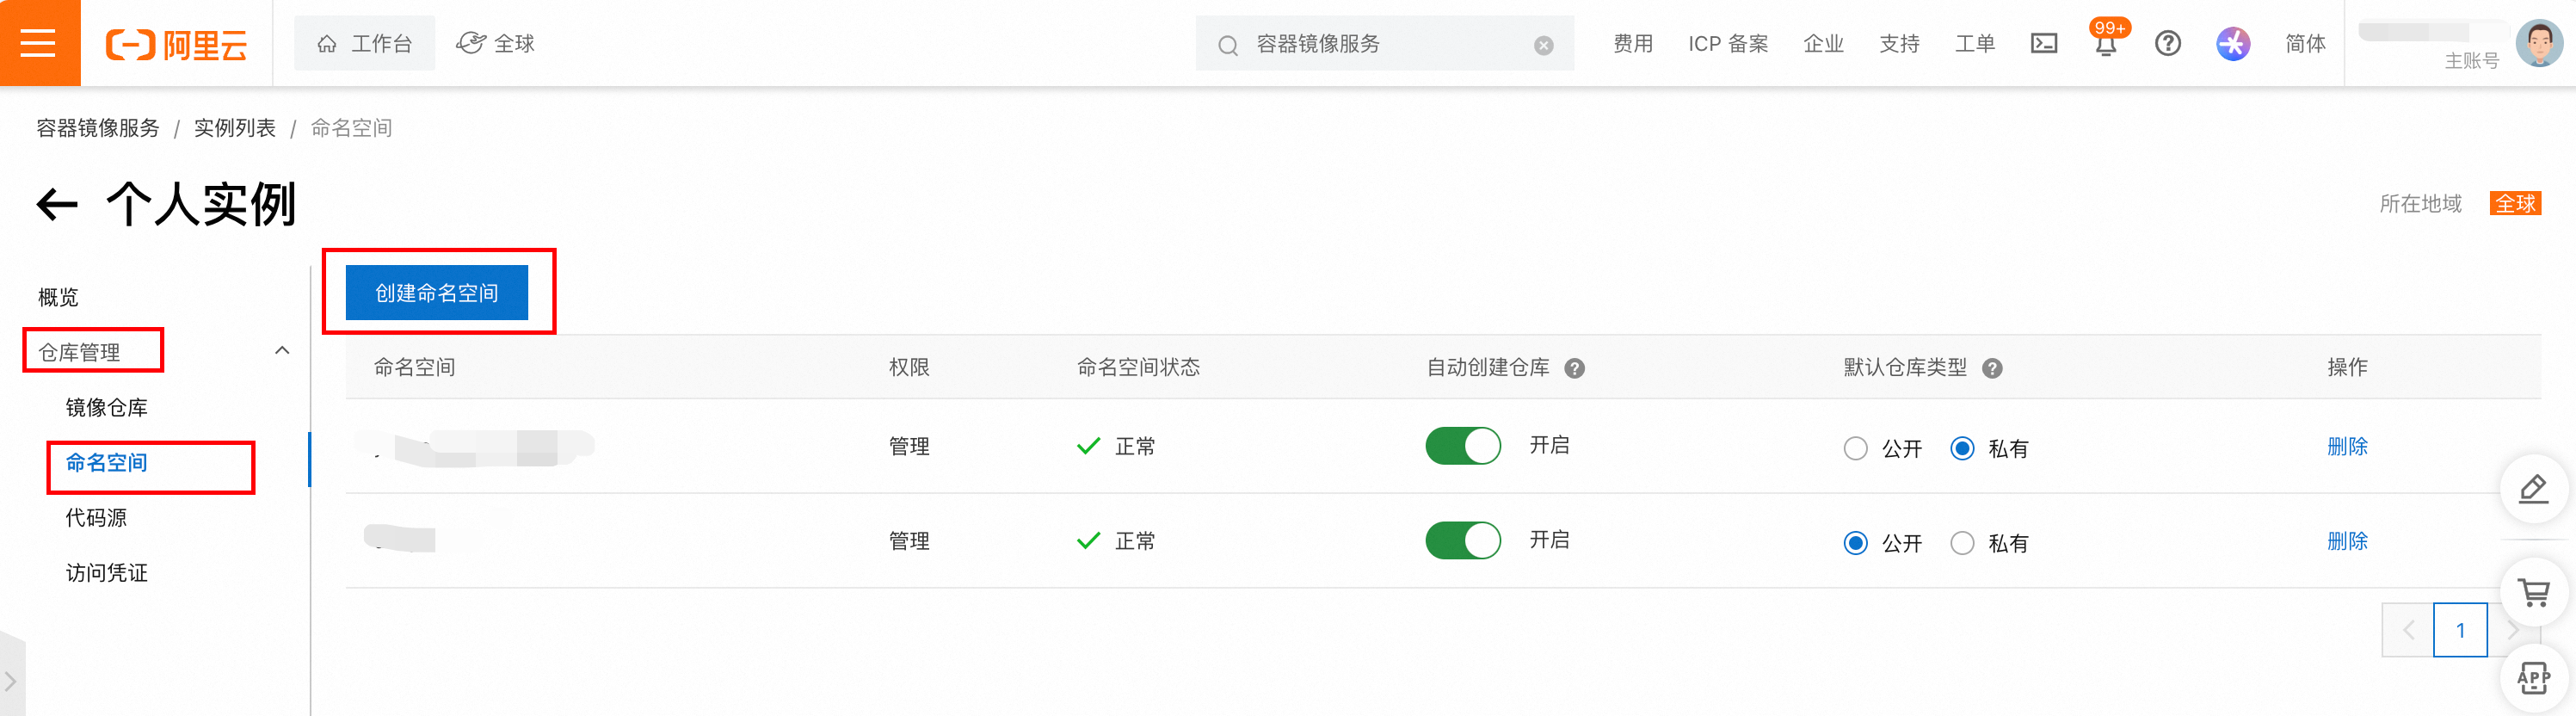2576x716 pixels.
Task: Open notifications bell with 99+ badge
Action: (x=2107, y=42)
